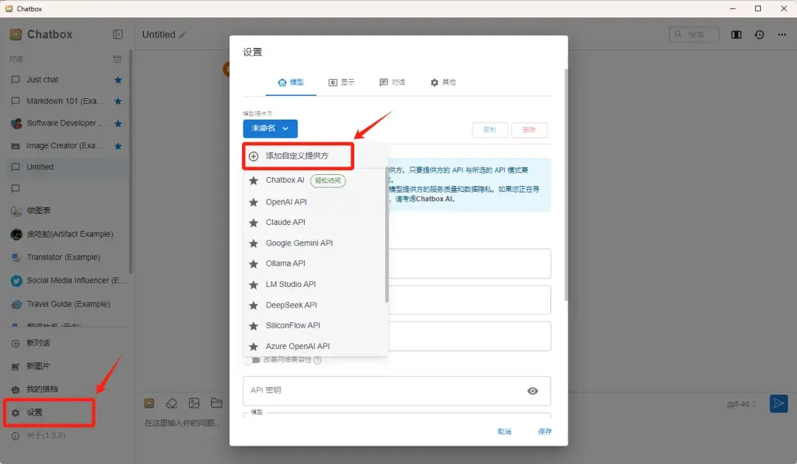797x464 pixels.
Task: Open conversation history clock icon
Action: click(x=759, y=35)
